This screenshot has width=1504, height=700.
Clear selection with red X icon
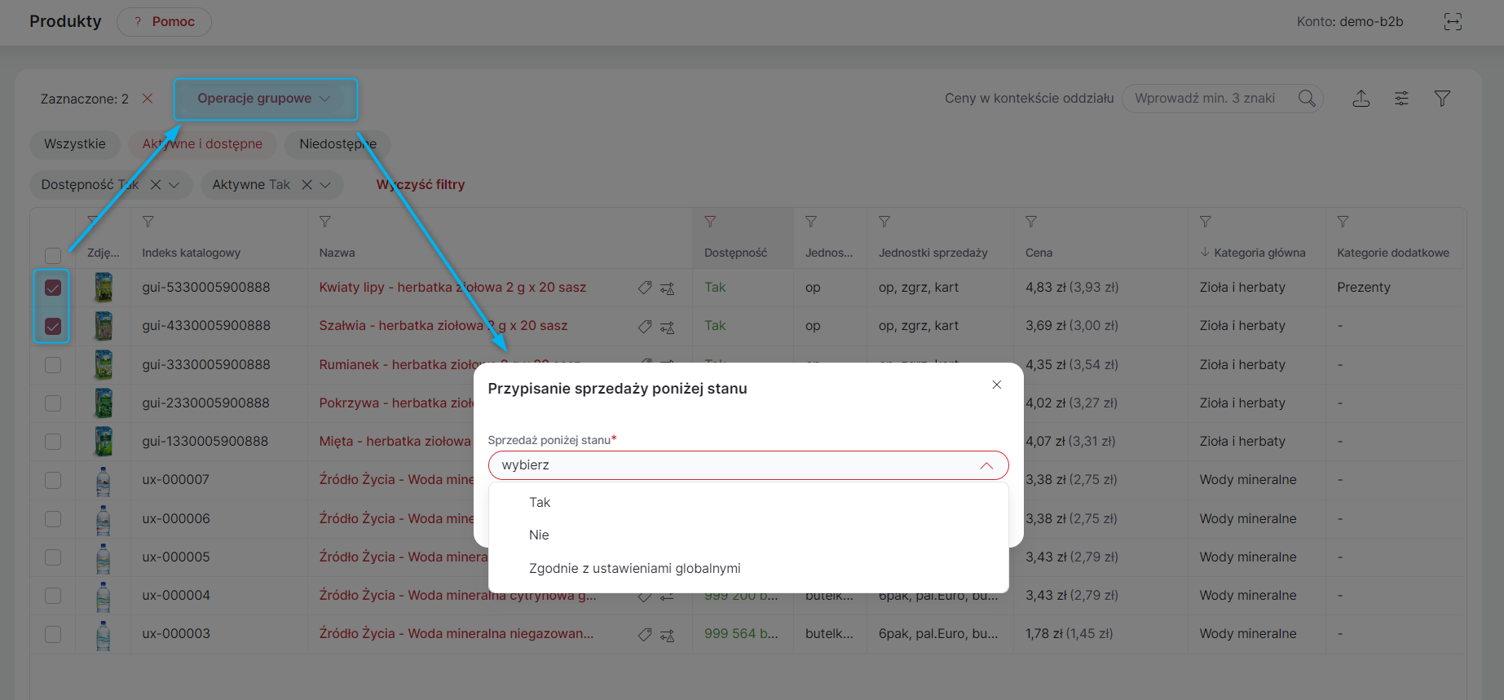coord(148,99)
